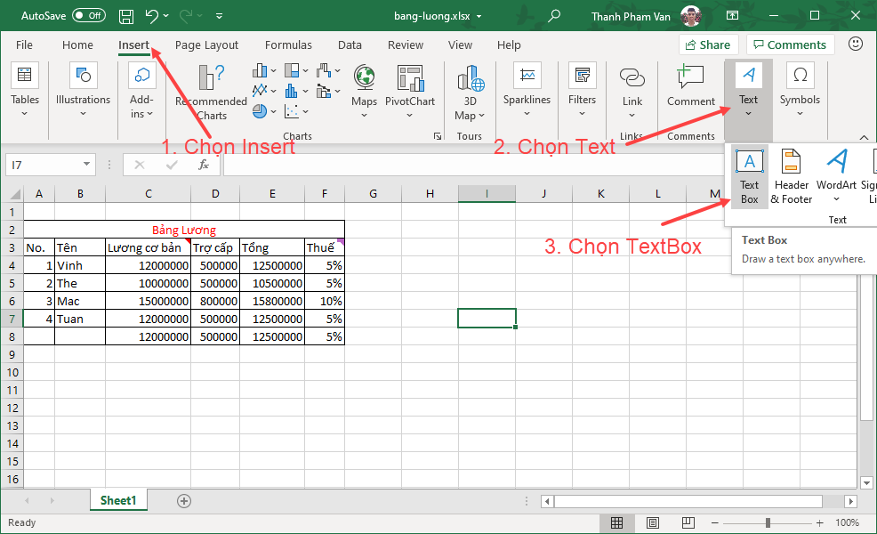Insert Header & Footer
Image resolution: width=877 pixels, height=534 pixels.
(791, 177)
